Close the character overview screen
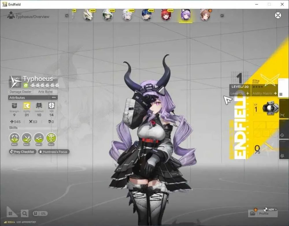Viewport: 289px width, 226px height. pyautogui.click(x=278, y=15)
